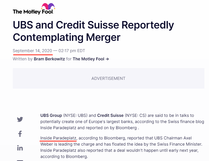Follow The Motley Fool source link in byline
The height and width of the screenshot is (161, 209).
(88, 59)
